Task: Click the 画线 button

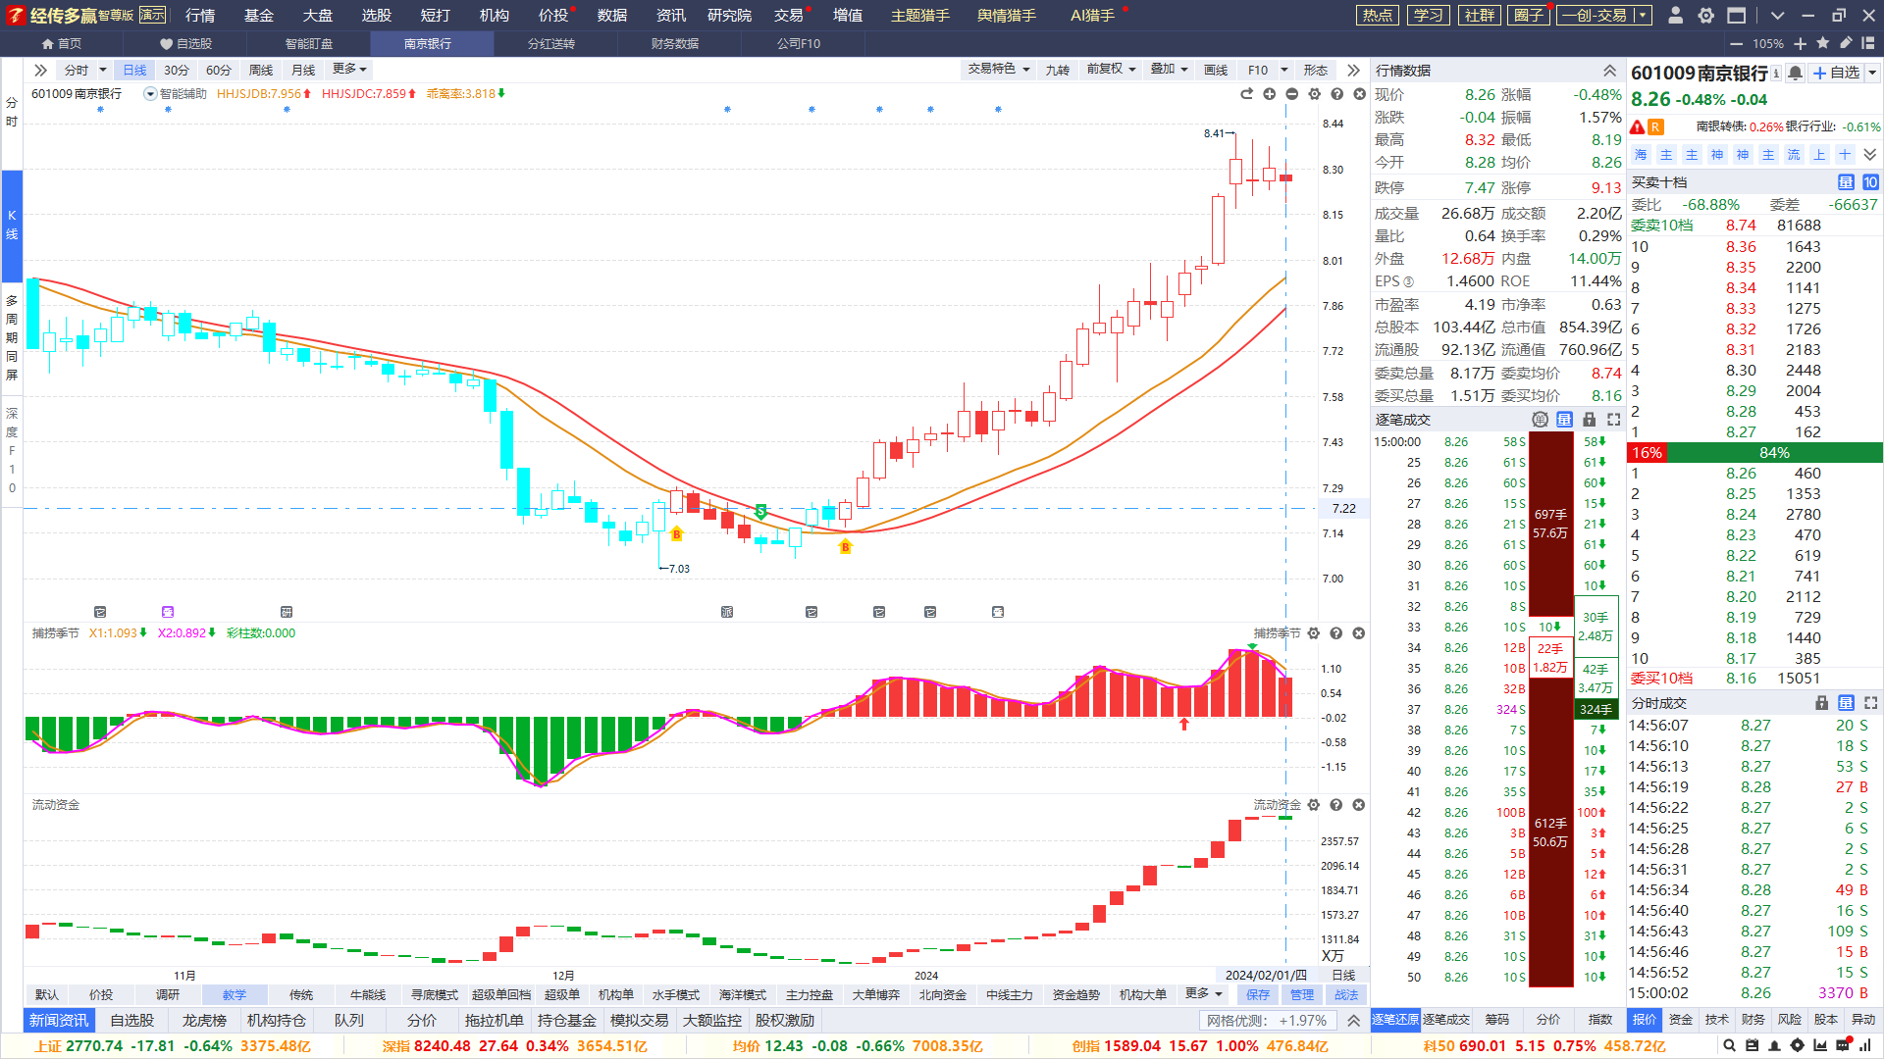Action: tap(1216, 70)
